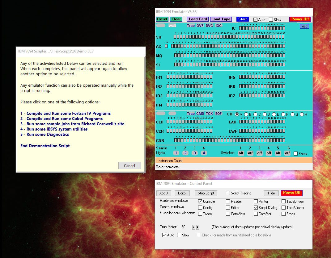Toggle sense switch 3 off button
Image resolution: width=331 pixels, height=258 pixels.
click(260, 153)
